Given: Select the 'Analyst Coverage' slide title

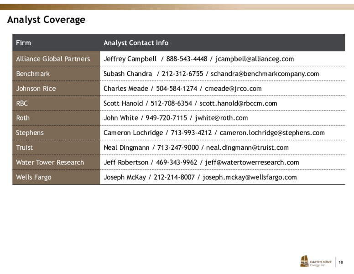Looking at the screenshot, I should [x=46, y=20].
